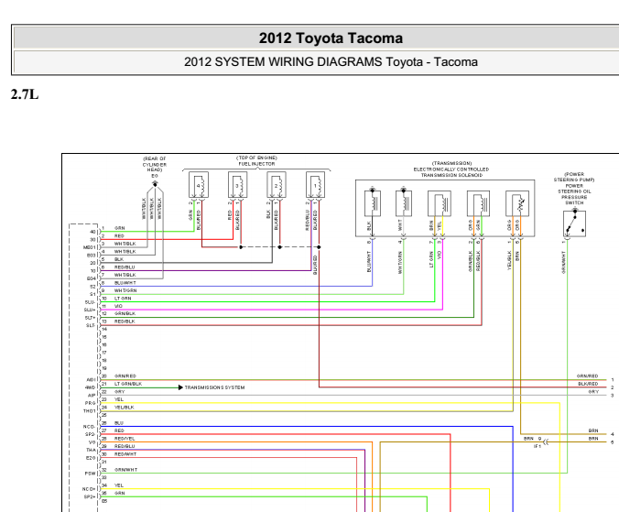Screen dimensions: 619x512
Task: Click the "AIP" terminal label
Action: [92, 396]
